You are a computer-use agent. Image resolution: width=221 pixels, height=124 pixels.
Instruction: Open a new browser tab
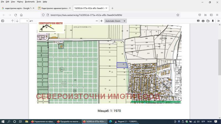[x=112, y=8]
